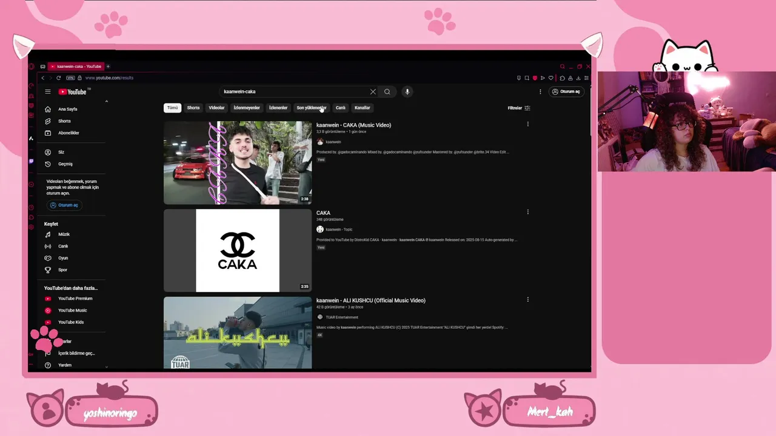The image size is (776, 436).
Task: Select the Tümü filter chip
Action: point(173,108)
